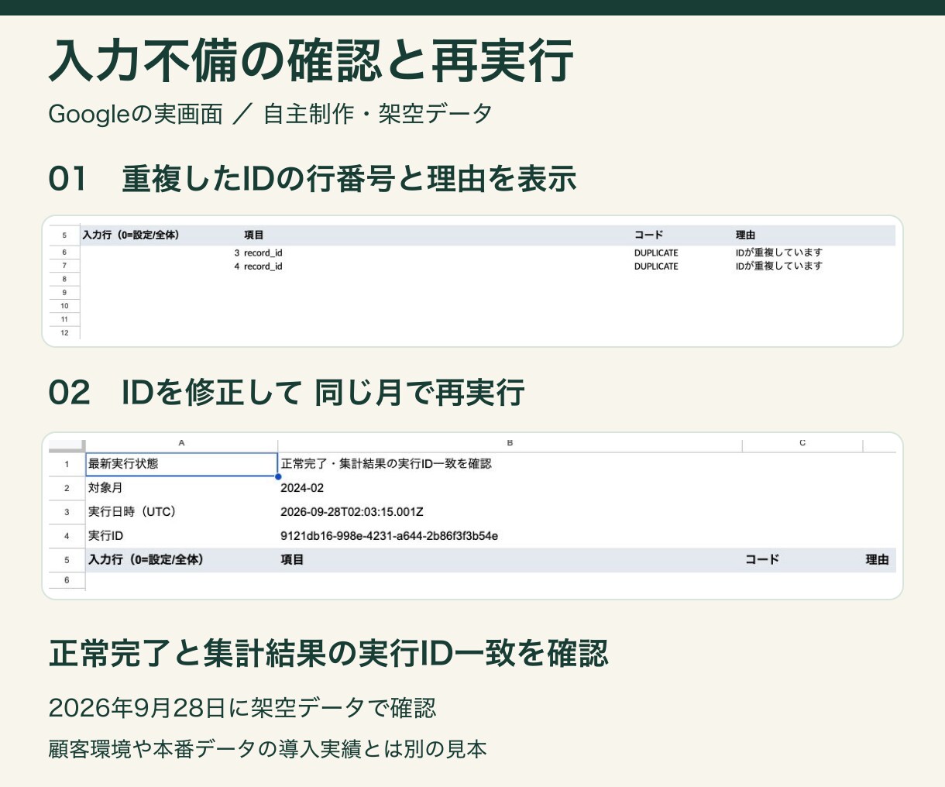Image resolution: width=945 pixels, height=787 pixels.
Task: Click the note 顧客環境や本番データの導入実績とは別の見本
Action: point(267,750)
